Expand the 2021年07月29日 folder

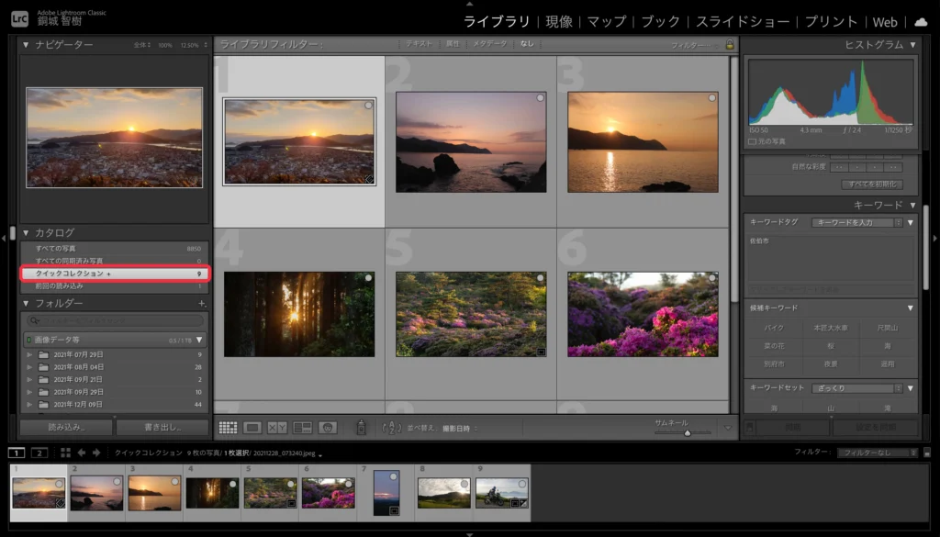pos(30,354)
